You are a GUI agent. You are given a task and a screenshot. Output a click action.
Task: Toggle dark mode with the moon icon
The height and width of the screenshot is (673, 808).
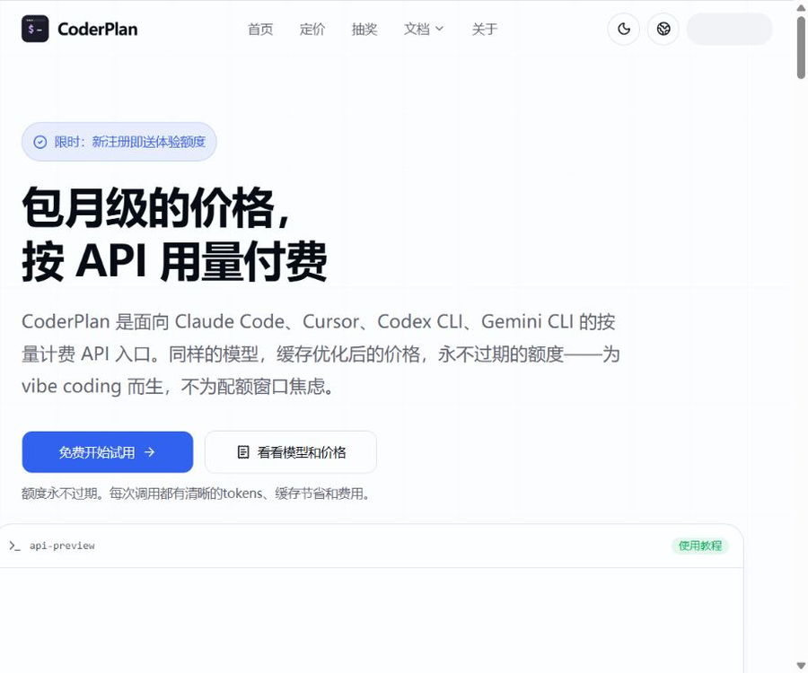(624, 29)
